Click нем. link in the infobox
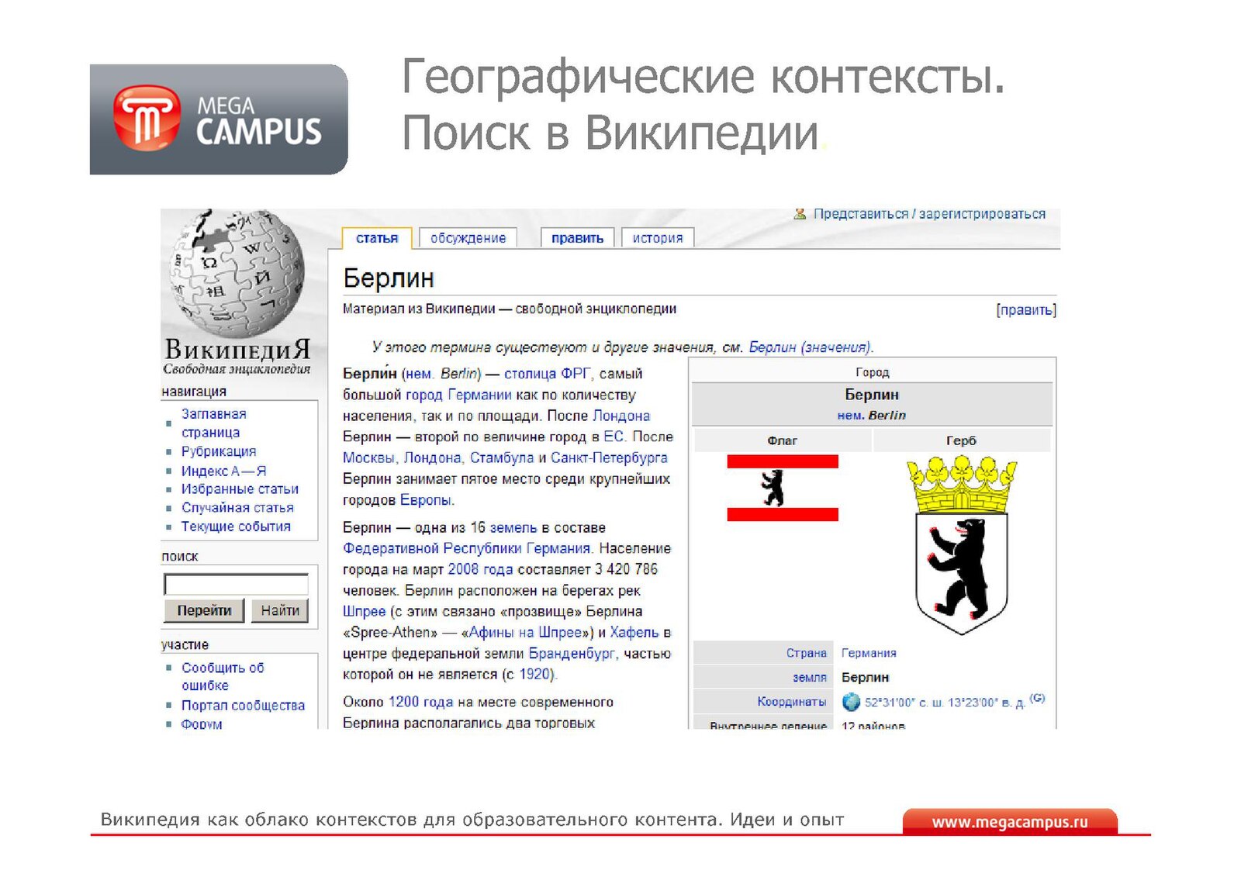 click(850, 416)
